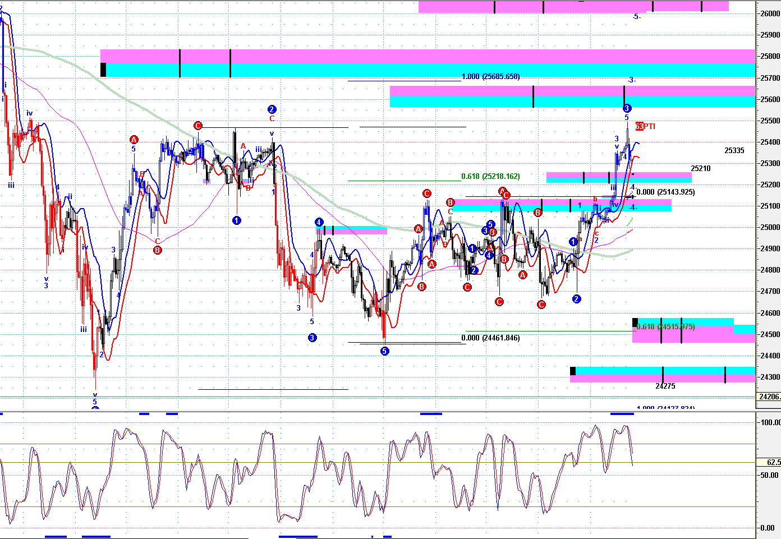Click the blue circled 2 above the red C label
The width and height of the screenshot is (781, 539).
[x=272, y=109]
